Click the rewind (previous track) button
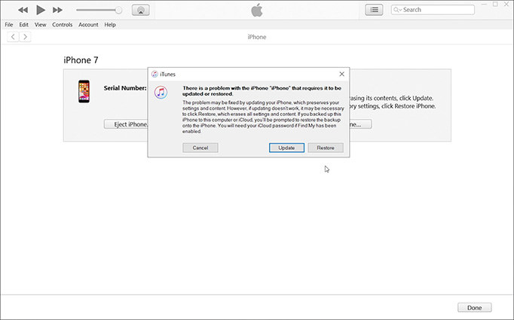The image size is (514, 320). [x=23, y=10]
